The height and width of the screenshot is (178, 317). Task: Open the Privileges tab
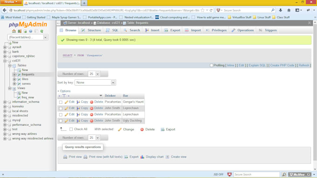[x=216, y=30]
